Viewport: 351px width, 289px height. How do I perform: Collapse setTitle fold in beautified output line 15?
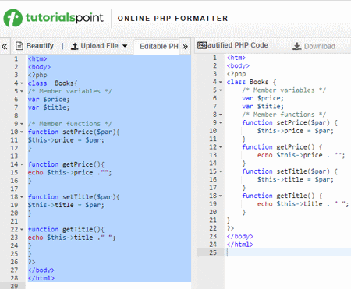tap(221, 171)
